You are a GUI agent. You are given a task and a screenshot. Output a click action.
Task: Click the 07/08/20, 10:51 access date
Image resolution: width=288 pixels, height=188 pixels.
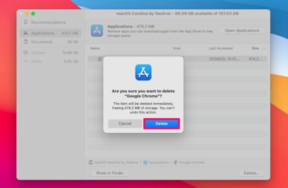pos(224,59)
